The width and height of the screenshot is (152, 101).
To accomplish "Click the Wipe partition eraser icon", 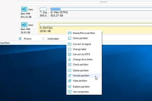I will [x=69, y=81].
